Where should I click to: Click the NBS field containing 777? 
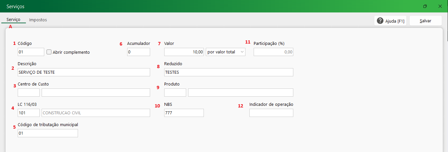(184, 113)
